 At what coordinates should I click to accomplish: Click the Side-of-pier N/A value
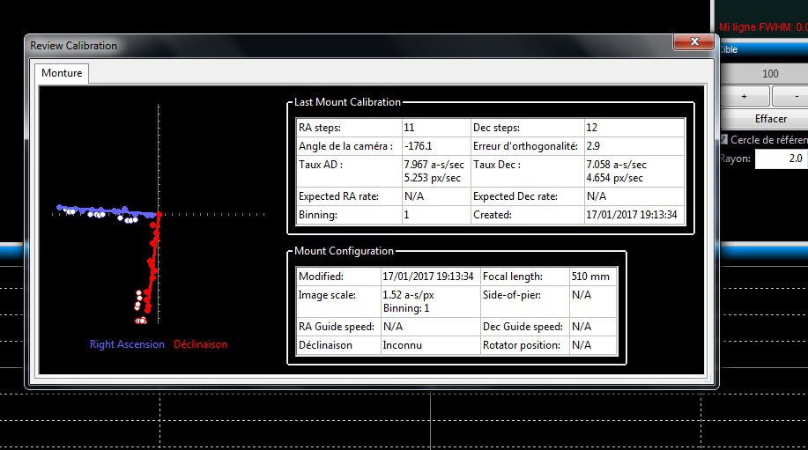582,295
